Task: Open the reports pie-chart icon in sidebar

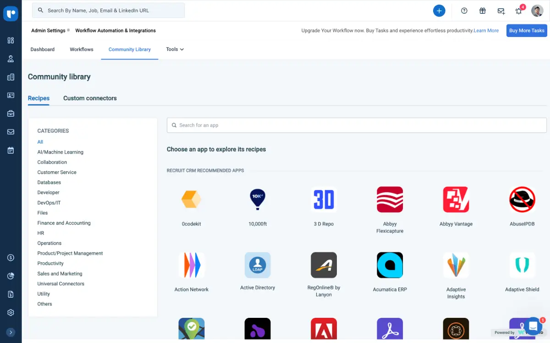Action: click(x=11, y=276)
